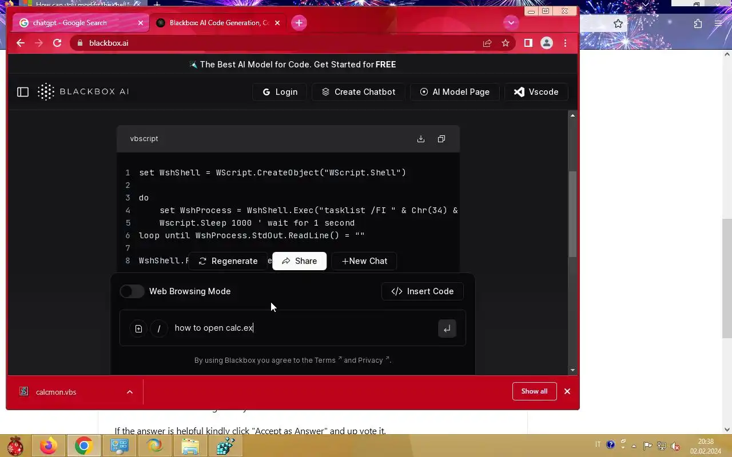Open Chrome profile avatar
Screen dimensions: 732x457
(x=547, y=43)
